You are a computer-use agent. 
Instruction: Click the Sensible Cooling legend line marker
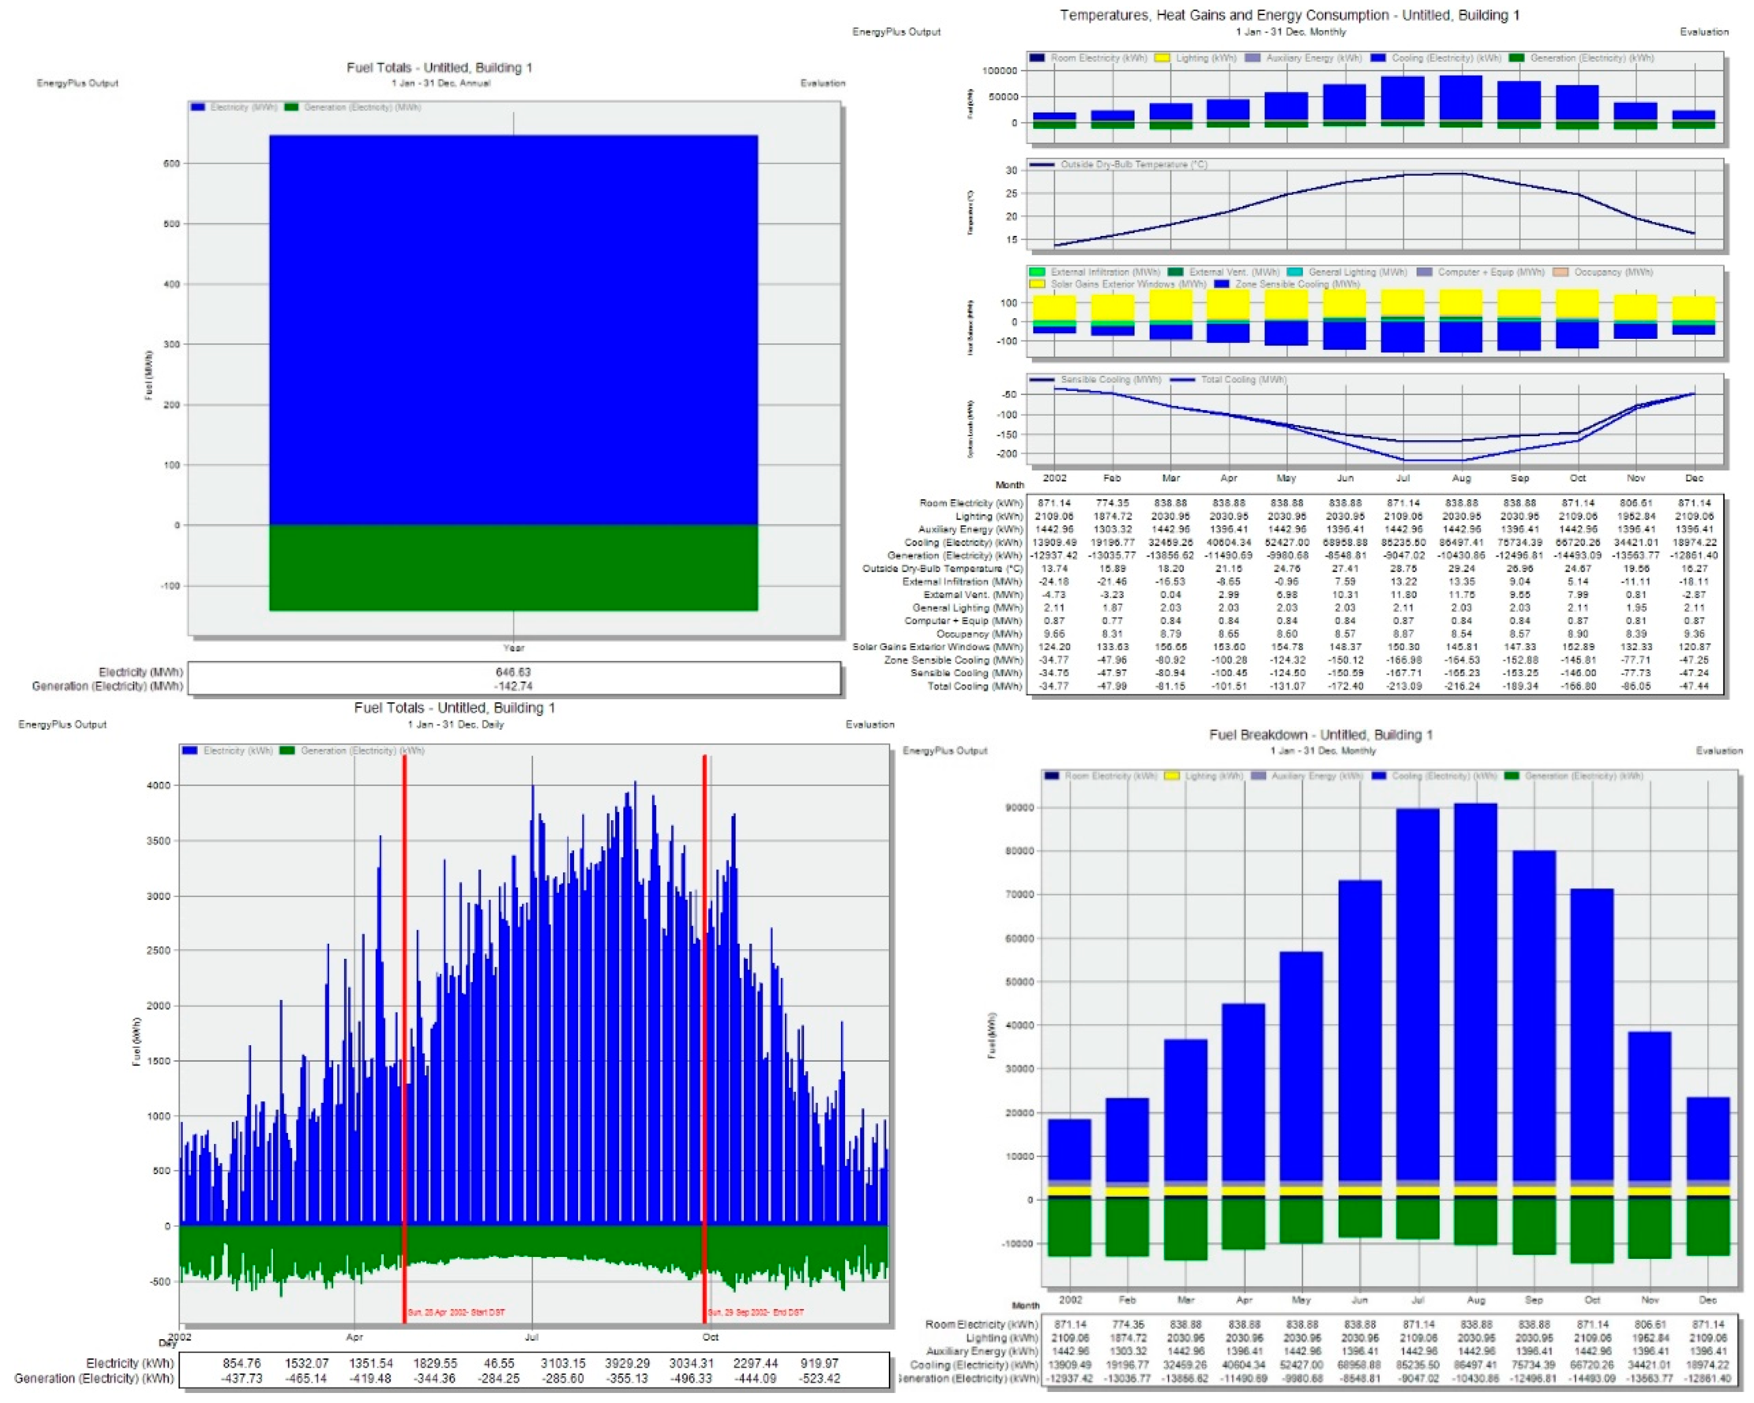(x=1042, y=380)
